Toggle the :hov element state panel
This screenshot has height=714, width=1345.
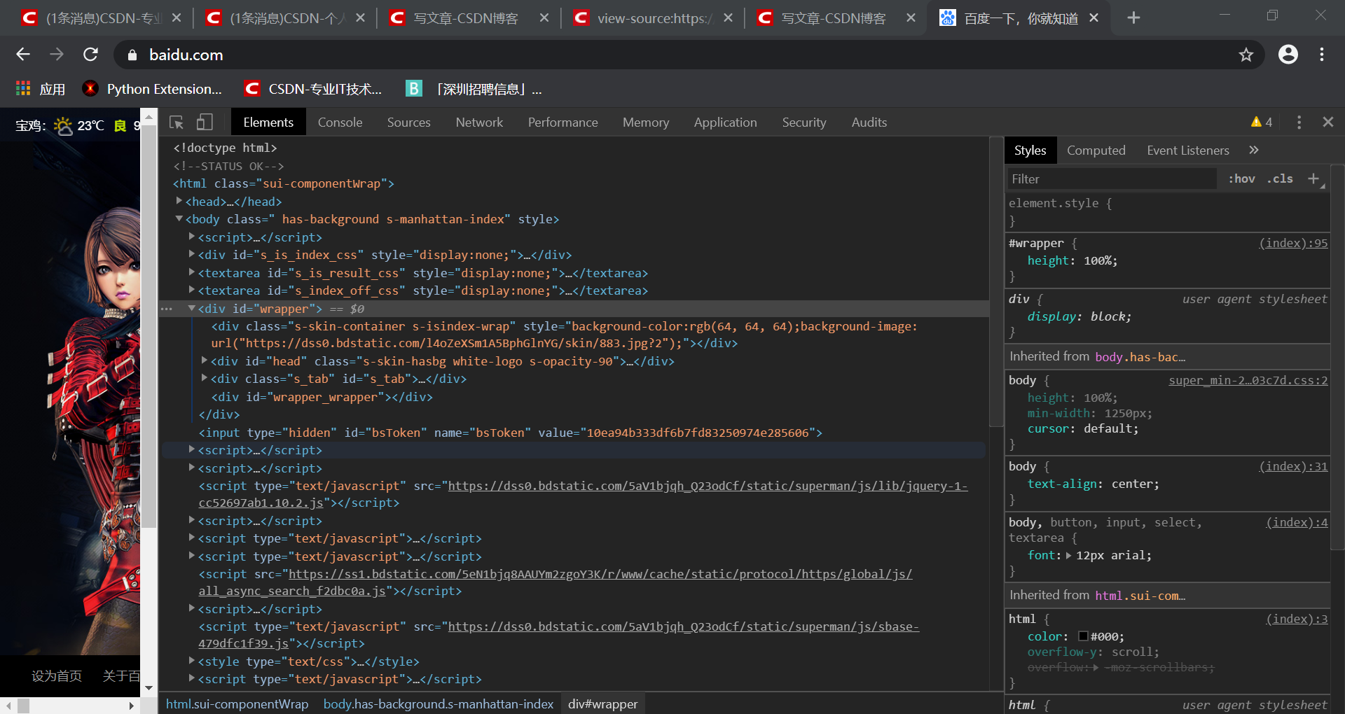pos(1241,178)
